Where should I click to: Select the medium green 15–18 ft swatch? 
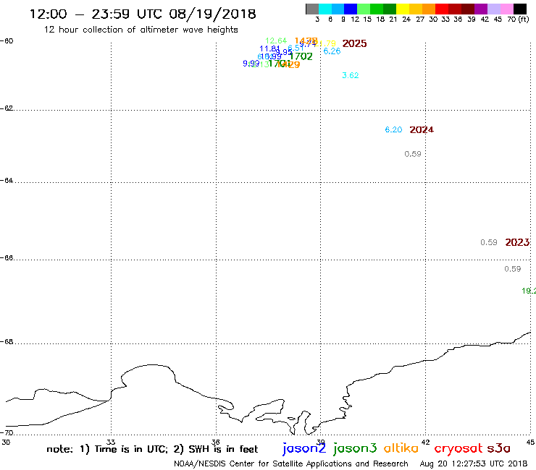[x=377, y=9]
